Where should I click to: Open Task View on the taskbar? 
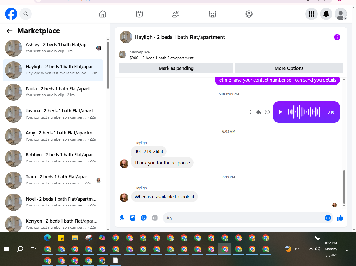pyautogui.click(x=33, y=249)
